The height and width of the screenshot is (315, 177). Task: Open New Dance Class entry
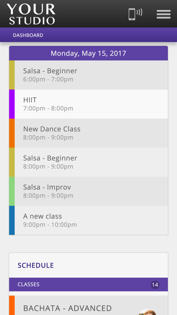coord(88,133)
